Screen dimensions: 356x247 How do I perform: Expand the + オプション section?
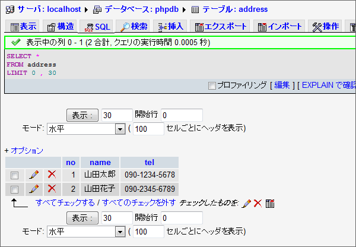(24, 151)
